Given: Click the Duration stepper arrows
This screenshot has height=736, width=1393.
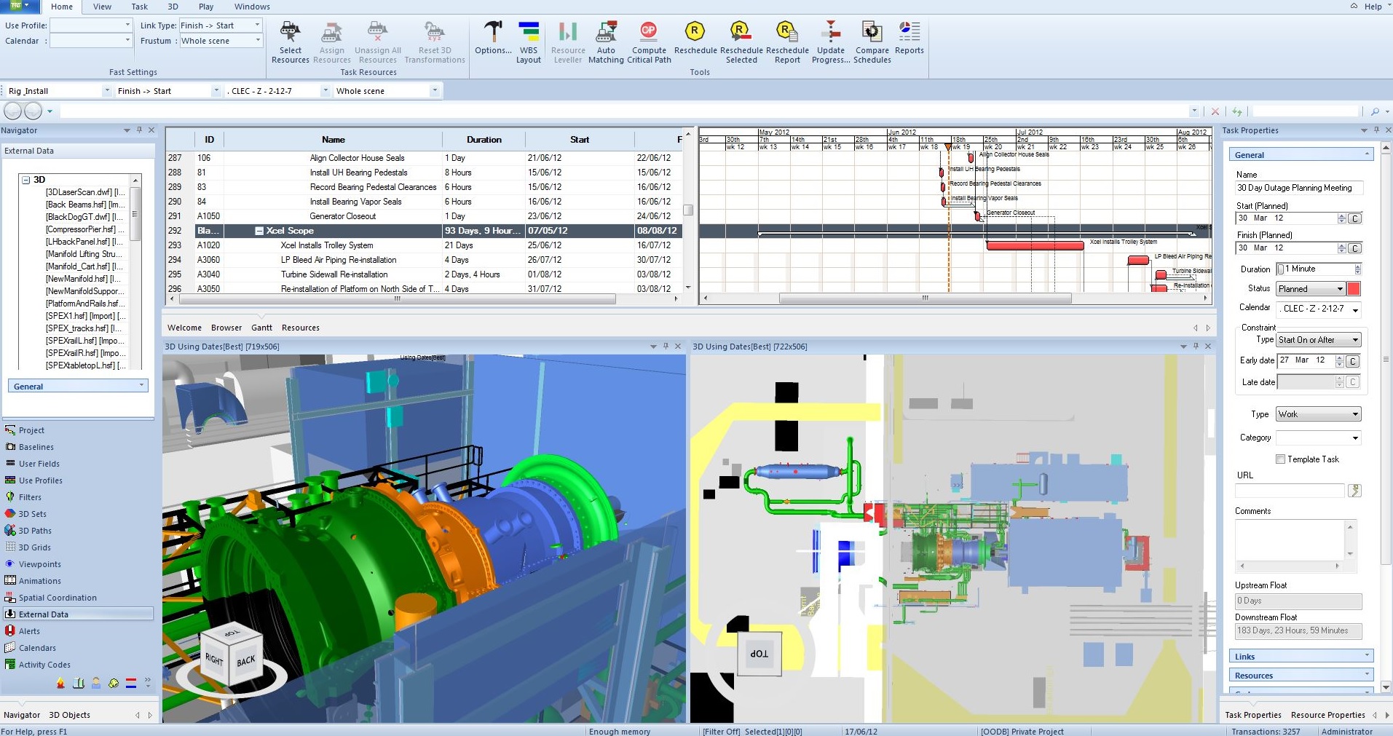Looking at the screenshot, I should 1357,269.
